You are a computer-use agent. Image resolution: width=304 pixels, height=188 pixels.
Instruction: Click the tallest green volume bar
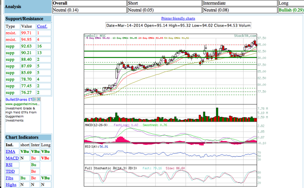pos(217,114)
